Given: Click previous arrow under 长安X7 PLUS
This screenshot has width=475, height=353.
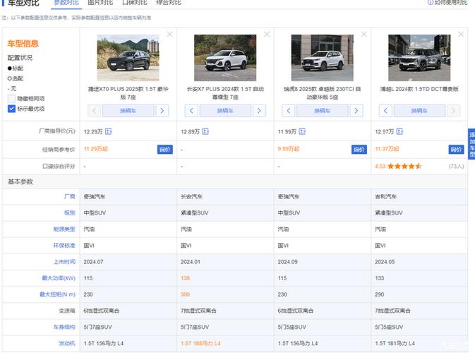Looking at the screenshot, I should [191, 111].
